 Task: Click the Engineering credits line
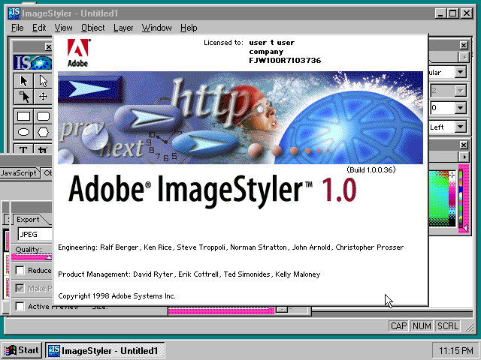tap(231, 247)
